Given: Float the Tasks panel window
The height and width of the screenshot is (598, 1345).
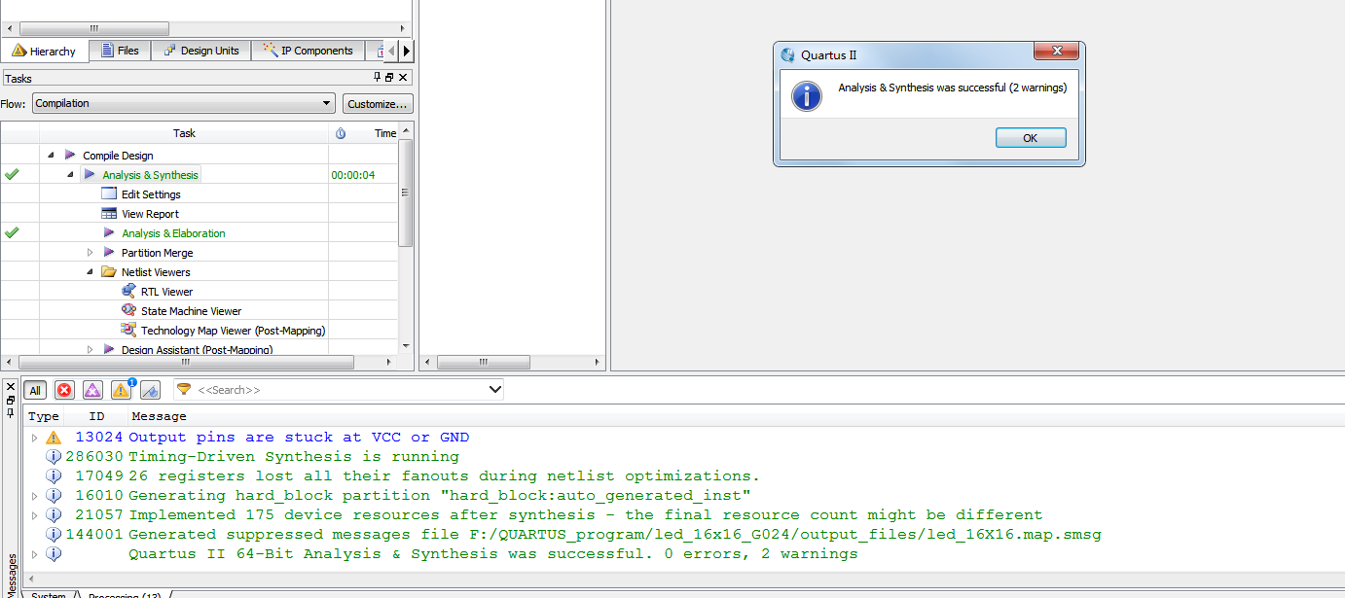Looking at the screenshot, I should point(389,78).
